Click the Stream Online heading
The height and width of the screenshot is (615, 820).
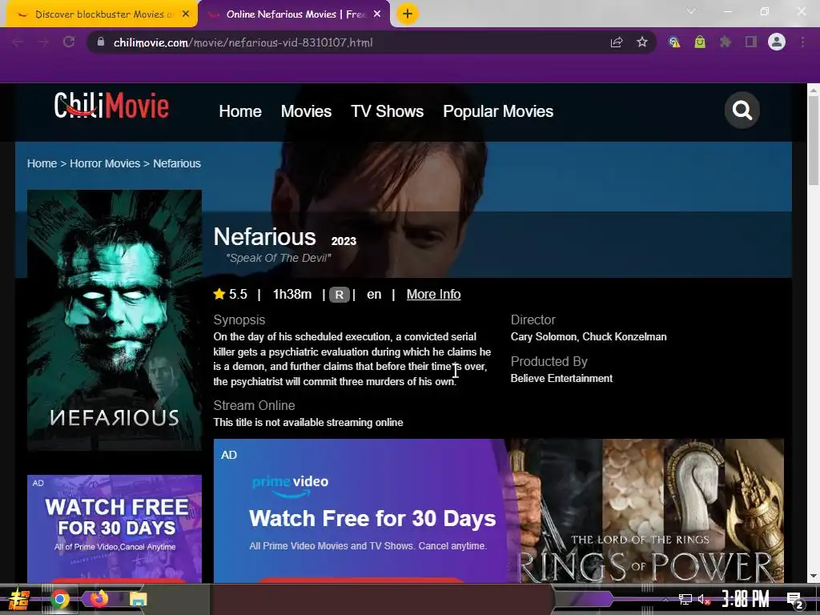click(x=254, y=405)
